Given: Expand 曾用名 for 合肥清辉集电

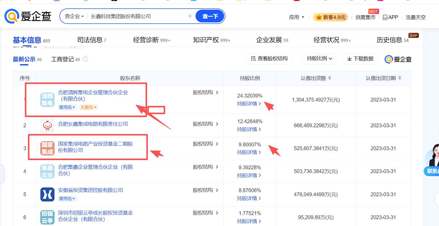Looking at the screenshot, I should pos(67,107).
